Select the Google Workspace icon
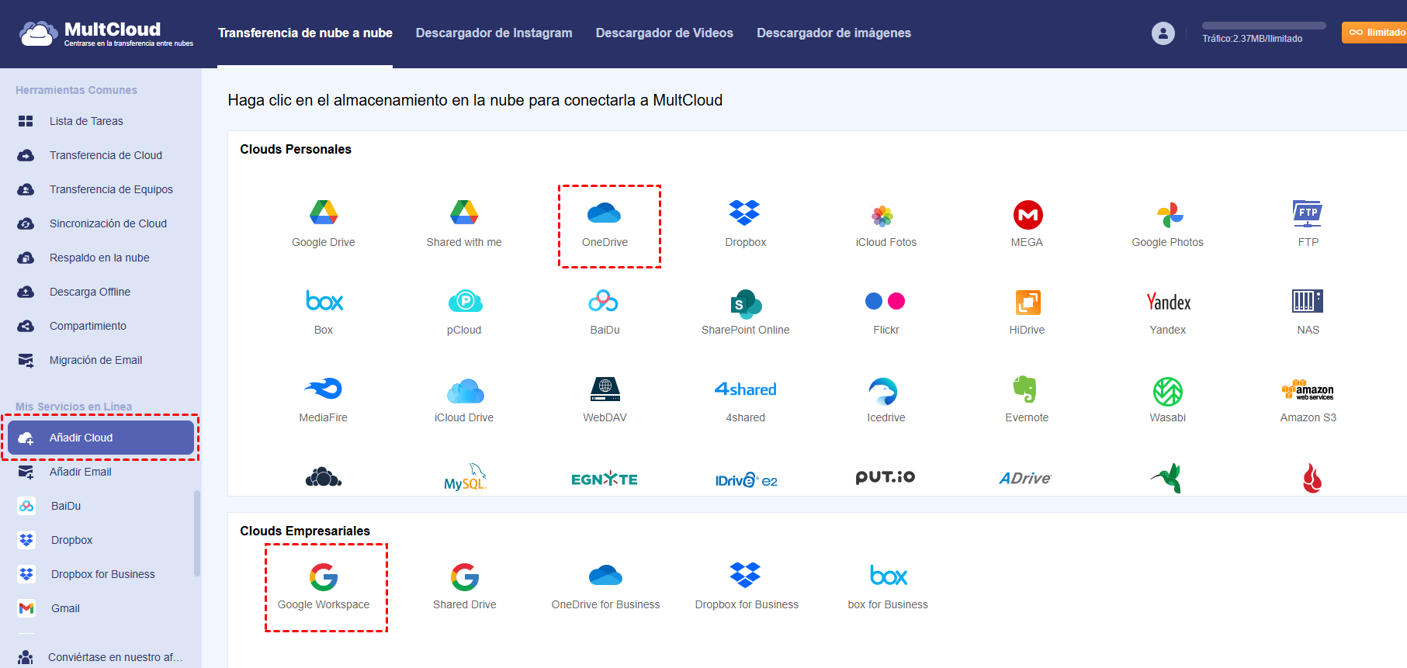The image size is (1407, 668). [x=324, y=577]
